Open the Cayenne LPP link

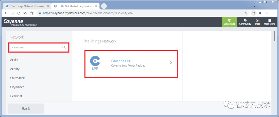[x=121, y=61]
